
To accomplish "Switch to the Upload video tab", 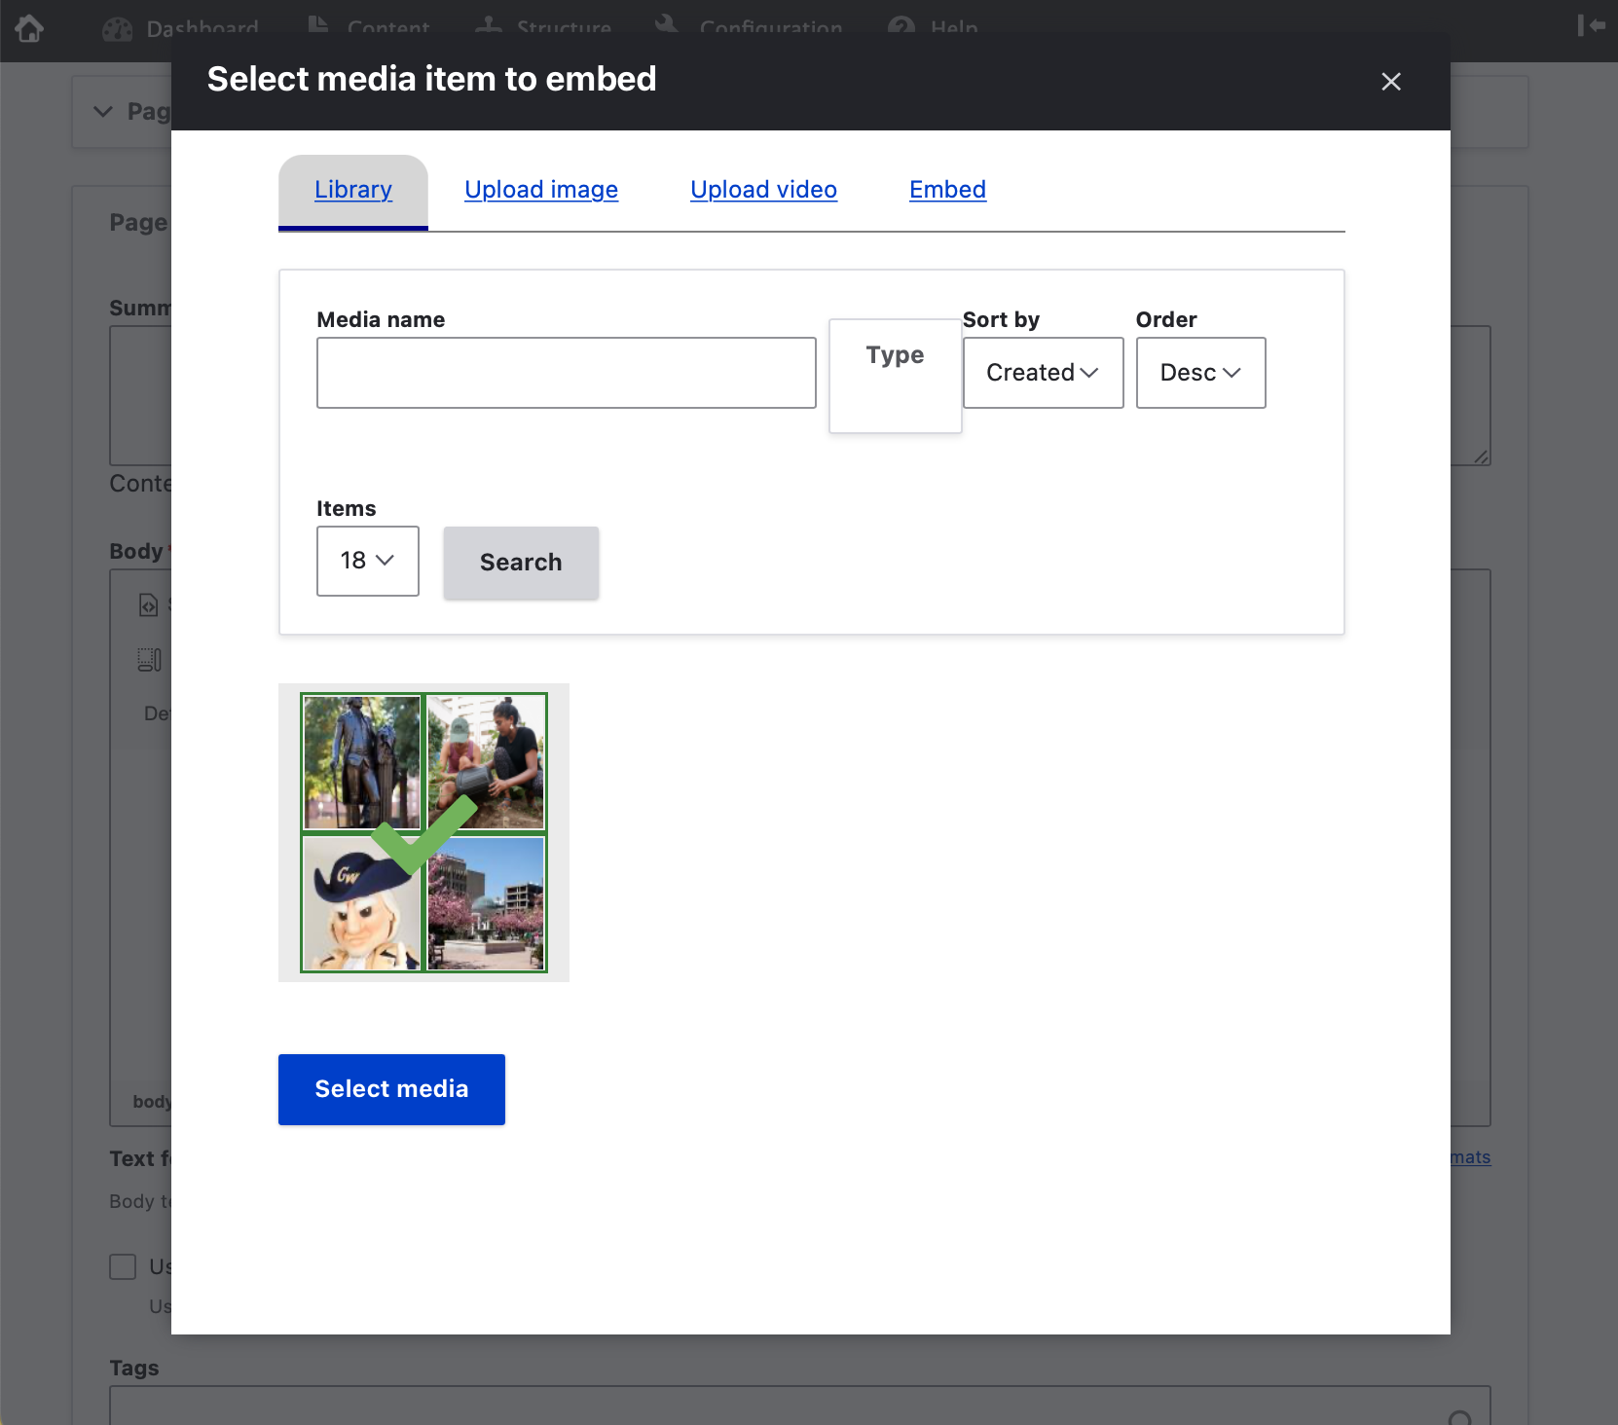I will click(x=763, y=190).
